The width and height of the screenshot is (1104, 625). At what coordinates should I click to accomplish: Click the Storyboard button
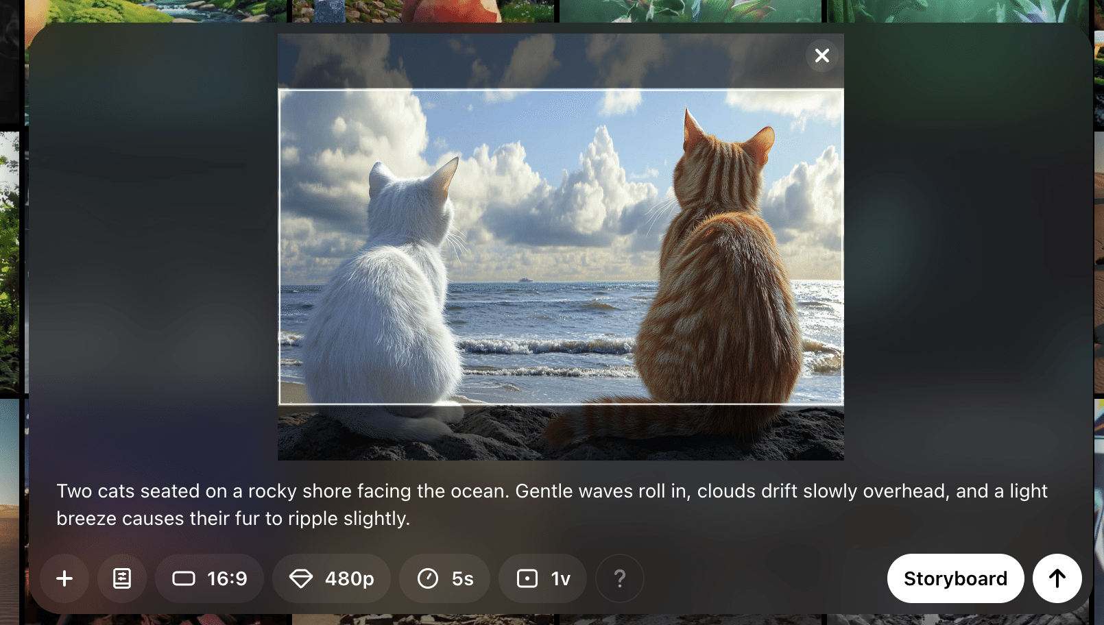click(x=955, y=578)
